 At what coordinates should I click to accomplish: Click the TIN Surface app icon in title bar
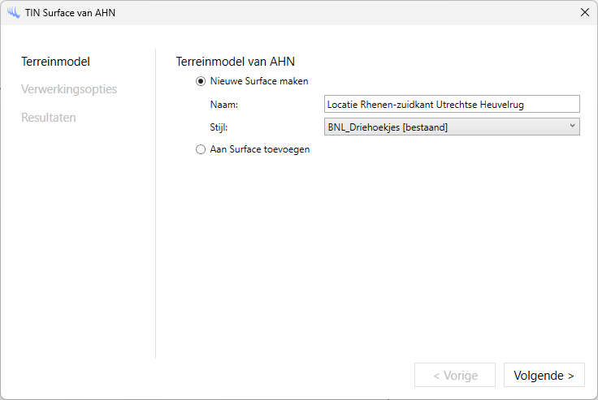tap(13, 12)
